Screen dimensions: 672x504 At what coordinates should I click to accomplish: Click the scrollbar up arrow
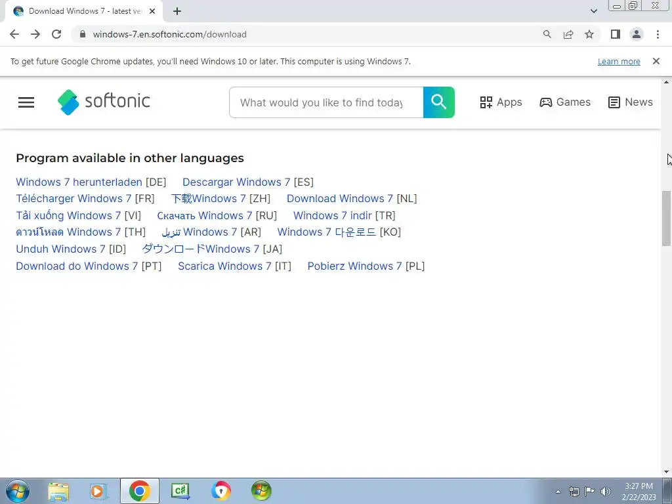click(x=666, y=82)
